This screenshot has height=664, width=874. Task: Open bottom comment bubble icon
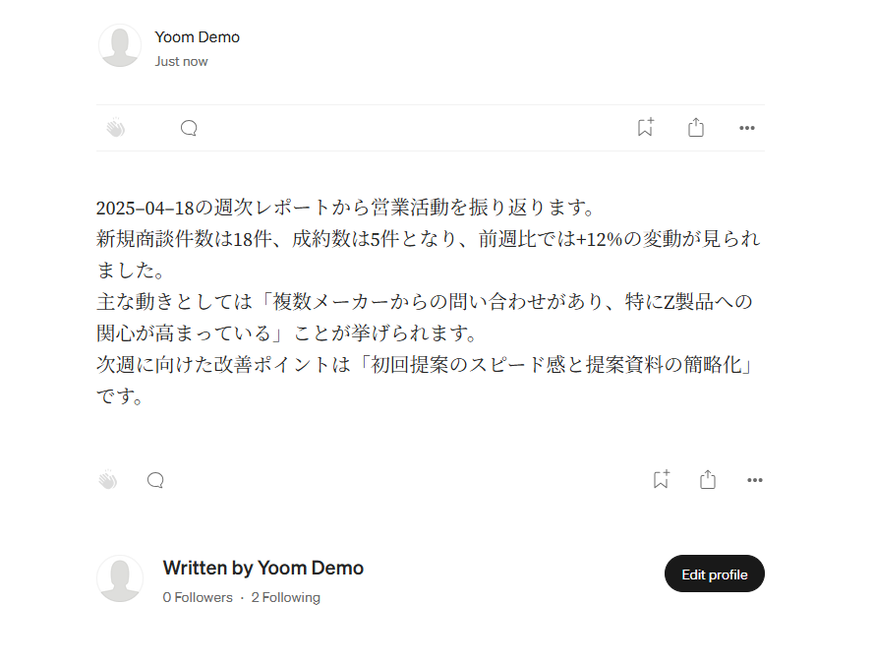pyautogui.click(x=155, y=480)
